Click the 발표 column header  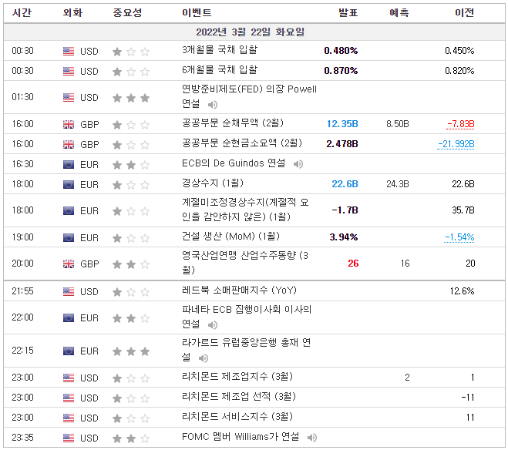348,13
